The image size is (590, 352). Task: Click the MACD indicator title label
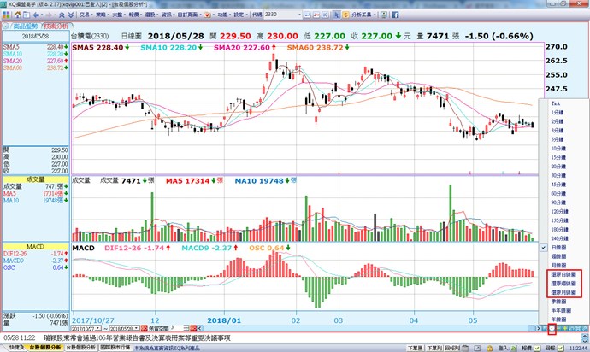(x=83, y=249)
